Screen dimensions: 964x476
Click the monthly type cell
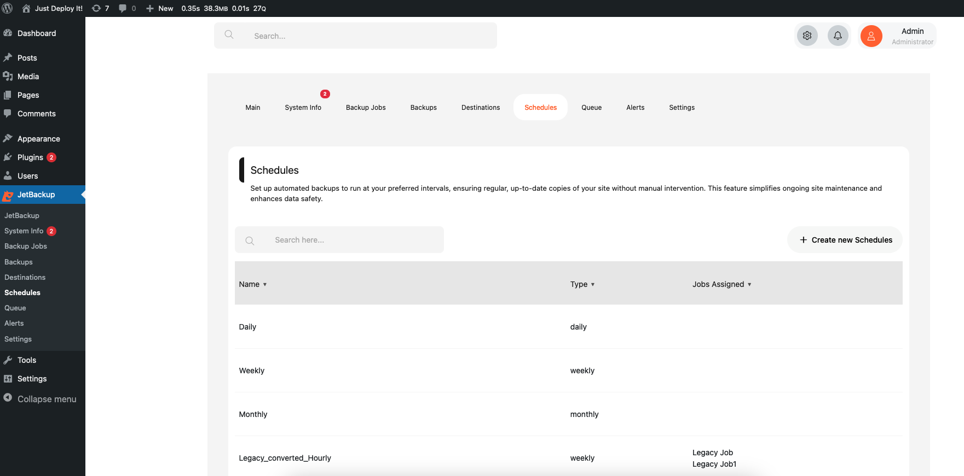584,414
